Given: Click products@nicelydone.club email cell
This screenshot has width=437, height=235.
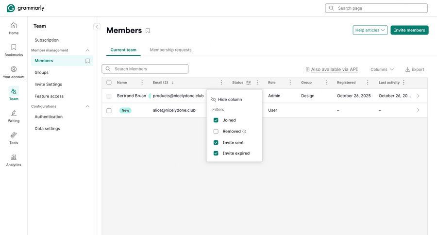Looking at the screenshot, I should [x=178, y=96].
